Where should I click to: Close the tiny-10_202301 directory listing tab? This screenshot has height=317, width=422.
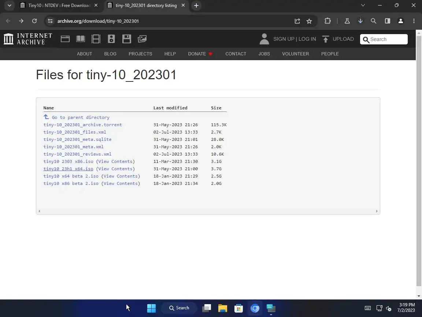[183, 6]
